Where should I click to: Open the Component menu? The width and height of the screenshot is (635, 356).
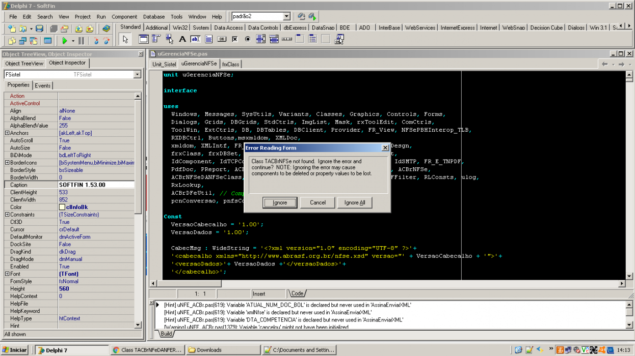tap(124, 17)
